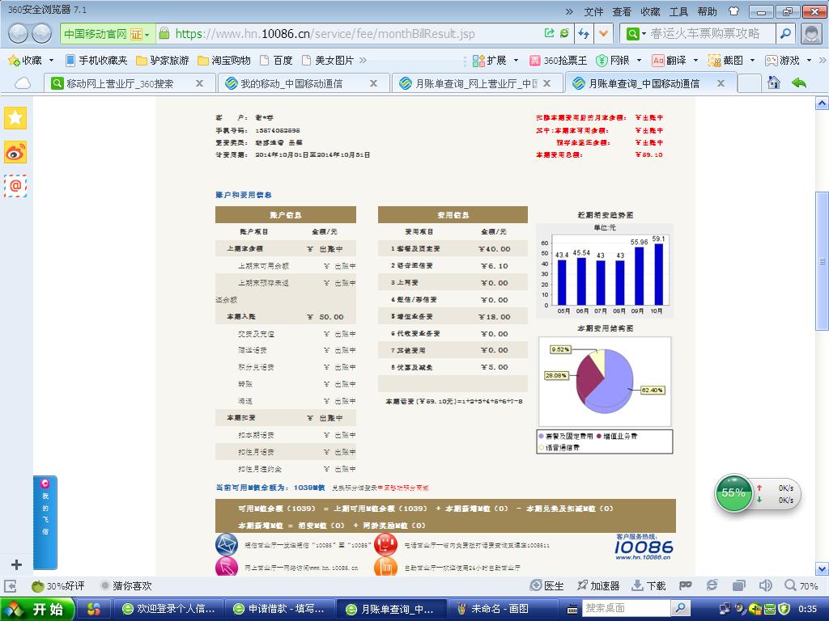Screen dimensions: 829x621
Task: Open the mail @ icon in sidebar
Action: coord(15,186)
